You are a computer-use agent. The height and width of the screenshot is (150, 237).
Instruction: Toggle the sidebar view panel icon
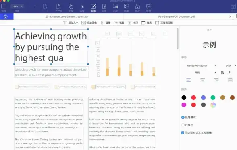click(4, 8)
